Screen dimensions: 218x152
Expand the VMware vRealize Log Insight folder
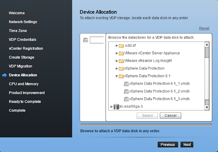(x=116, y=61)
